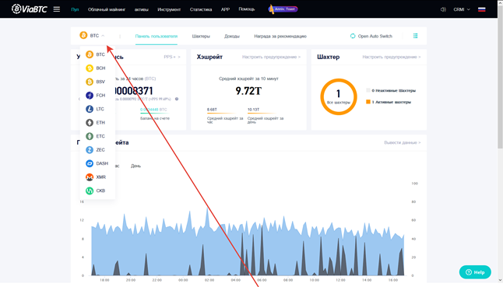This screenshot has height=287, width=503.
Task: Open the hamburger menu next to ViaBTC logo
Action: tap(57, 9)
